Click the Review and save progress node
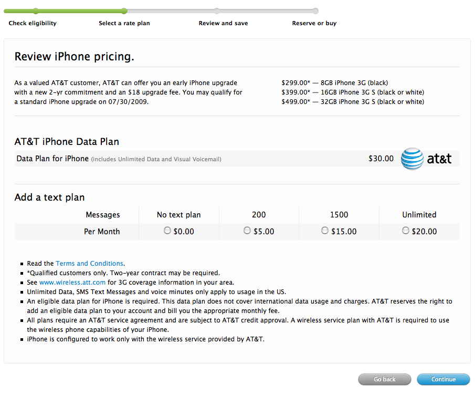Image resolution: width=475 pixels, height=396 pixels. (217, 11)
